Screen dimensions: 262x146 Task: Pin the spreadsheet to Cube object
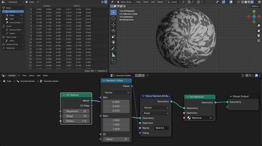[38, 2]
